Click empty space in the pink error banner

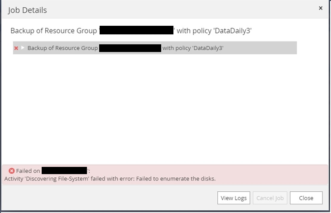pos(226,171)
